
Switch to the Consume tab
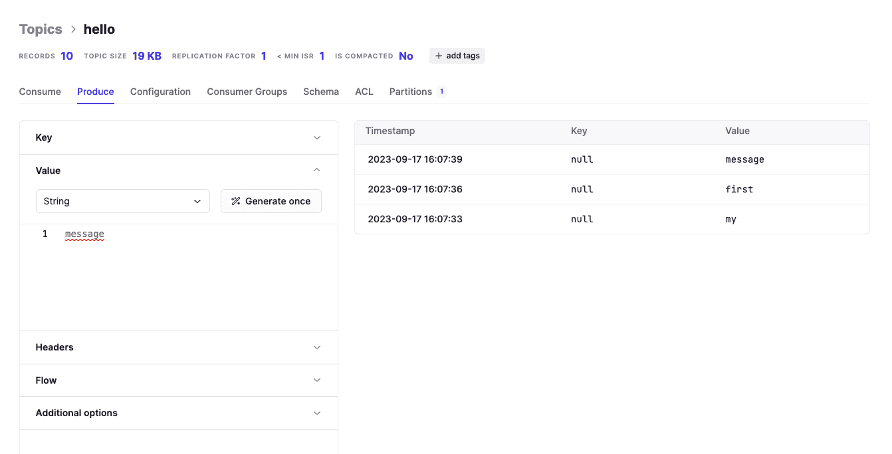click(40, 92)
